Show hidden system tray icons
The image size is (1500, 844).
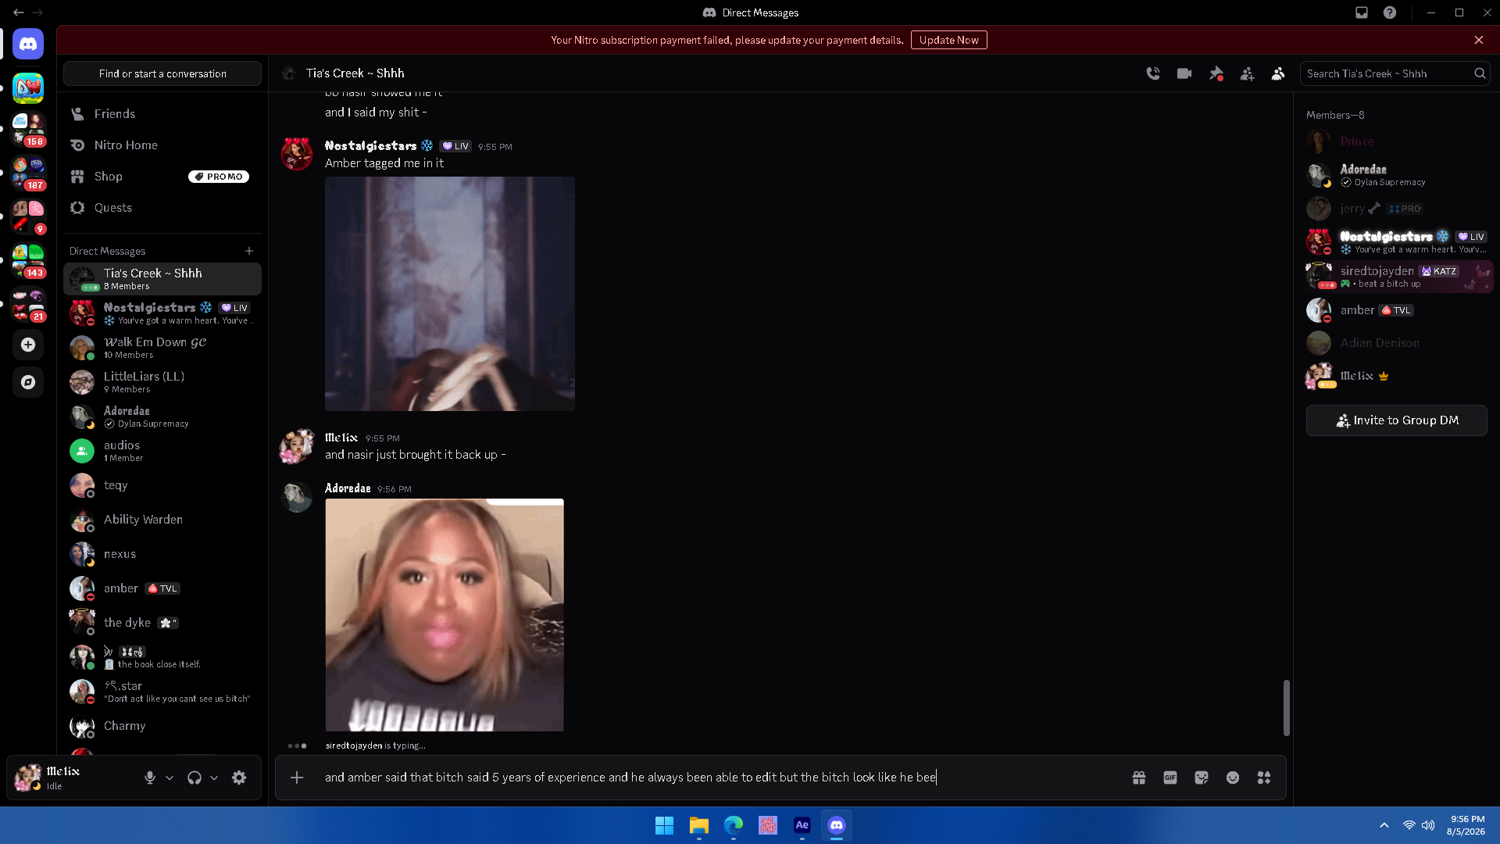[1384, 825]
